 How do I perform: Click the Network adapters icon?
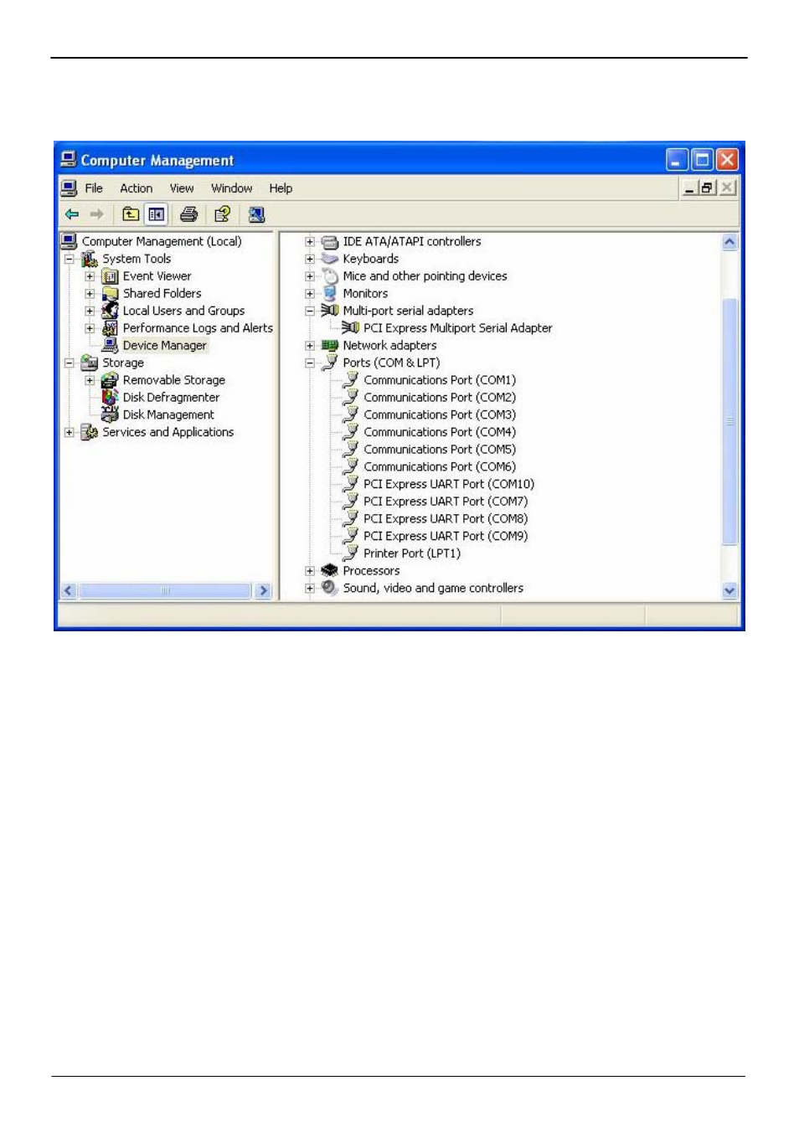point(330,346)
